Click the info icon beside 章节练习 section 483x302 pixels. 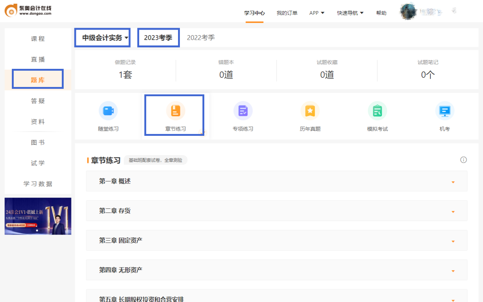[463, 160]
